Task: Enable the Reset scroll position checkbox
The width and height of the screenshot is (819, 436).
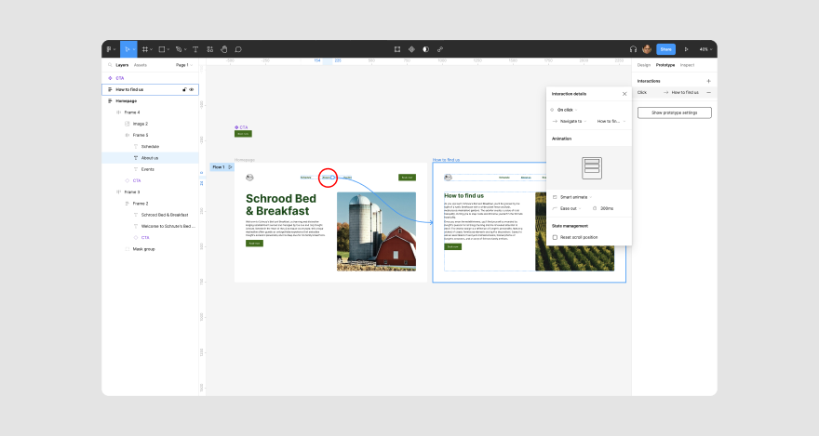Action: pyautogui.click(x=555, y=237)
